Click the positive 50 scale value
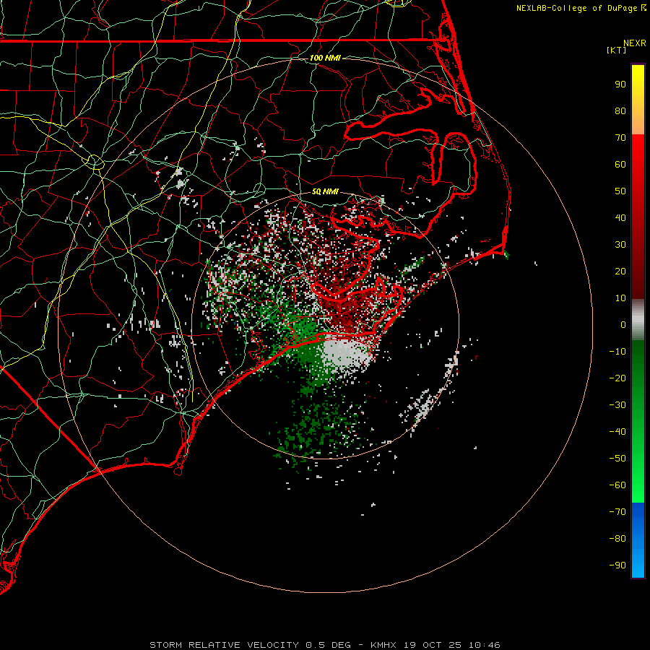Image resolution: width=650 pixels, height=650 pixels. (620, 191)
